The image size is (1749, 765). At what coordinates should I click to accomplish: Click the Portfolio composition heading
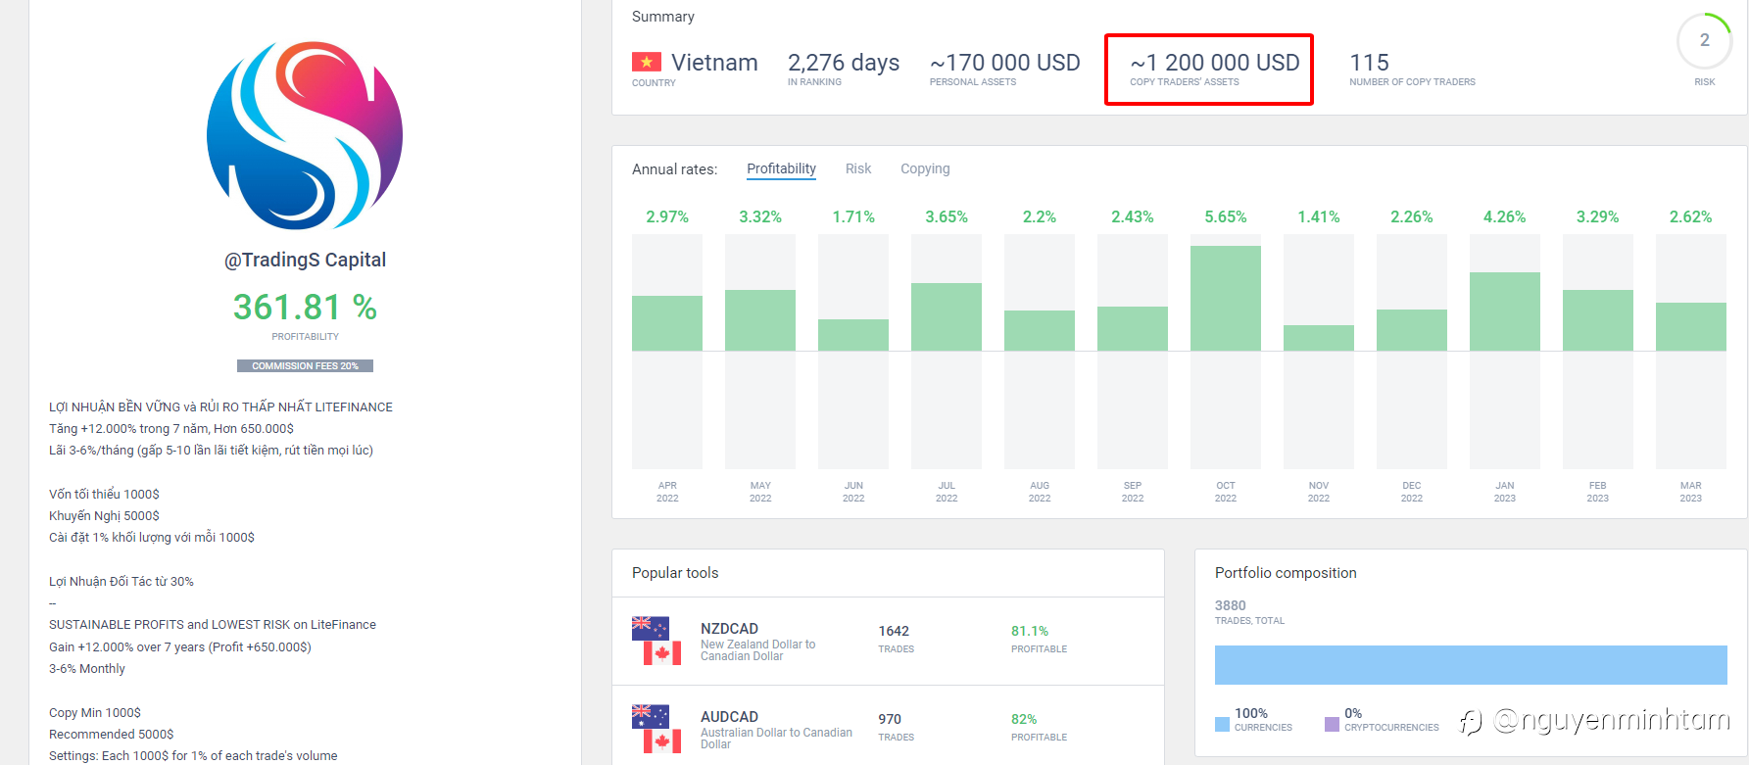pyautogui.click(x=1286, y=572)
